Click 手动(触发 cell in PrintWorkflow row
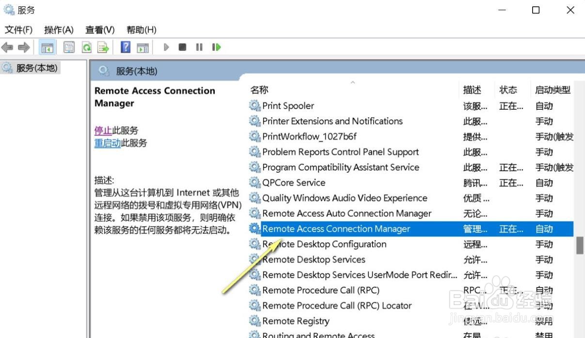Screen dimensions: 585x338 (554, 137)
